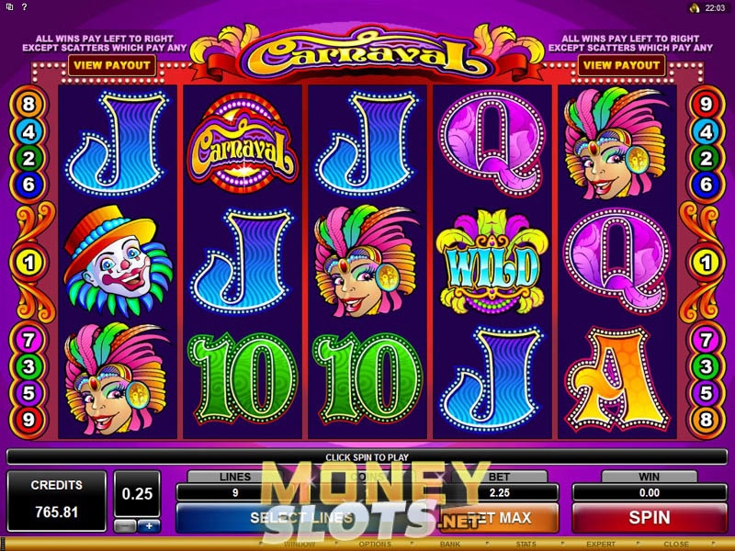
Task: Select right payline 9 red marker
Action: 706,104
